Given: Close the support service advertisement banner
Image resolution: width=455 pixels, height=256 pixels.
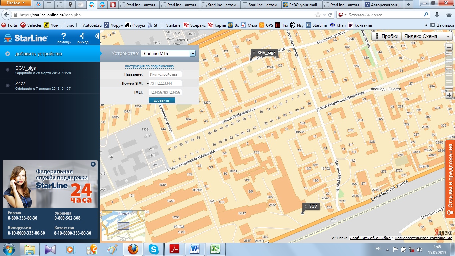Looking at the screenshot, I should click(x=93, y=164).
